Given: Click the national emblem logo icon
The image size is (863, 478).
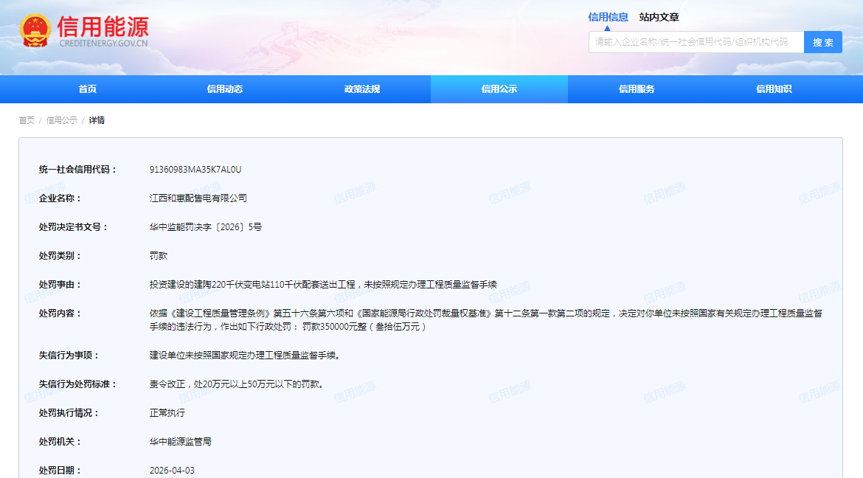Looking at the screenshot, I should click(x=35, y=31).
